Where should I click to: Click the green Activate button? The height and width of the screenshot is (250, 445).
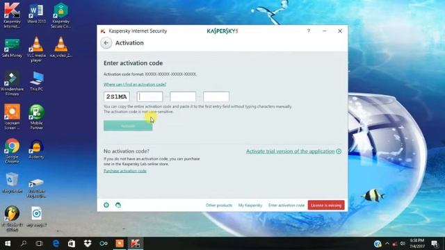[128, 126]
